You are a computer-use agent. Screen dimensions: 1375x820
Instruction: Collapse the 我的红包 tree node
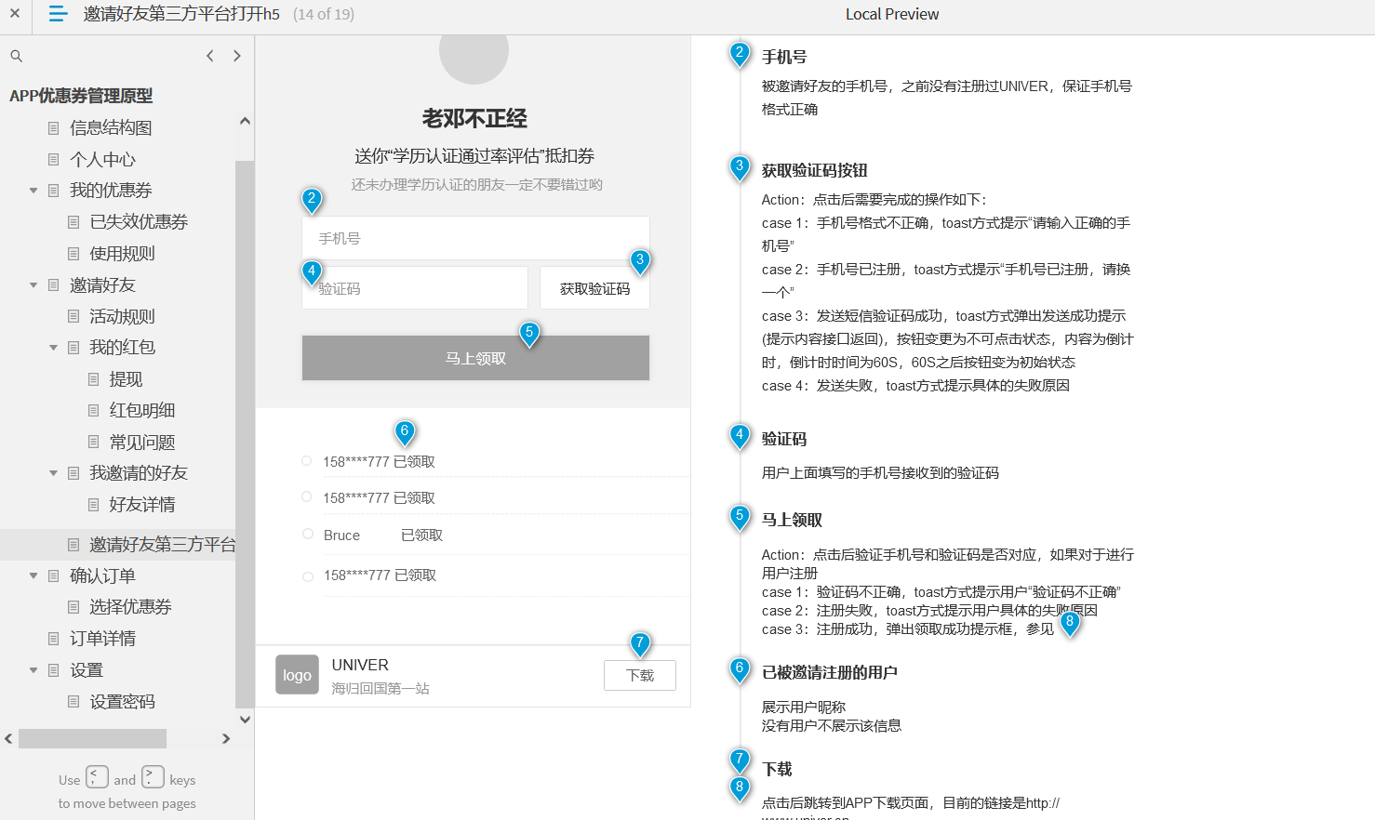pos(53,348)
